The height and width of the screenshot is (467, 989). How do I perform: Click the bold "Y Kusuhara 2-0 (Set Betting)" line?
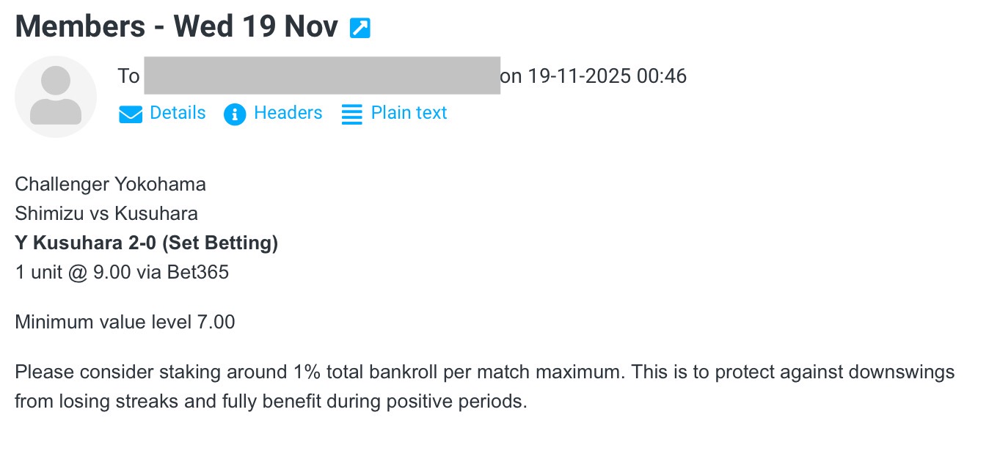point(146,243)
